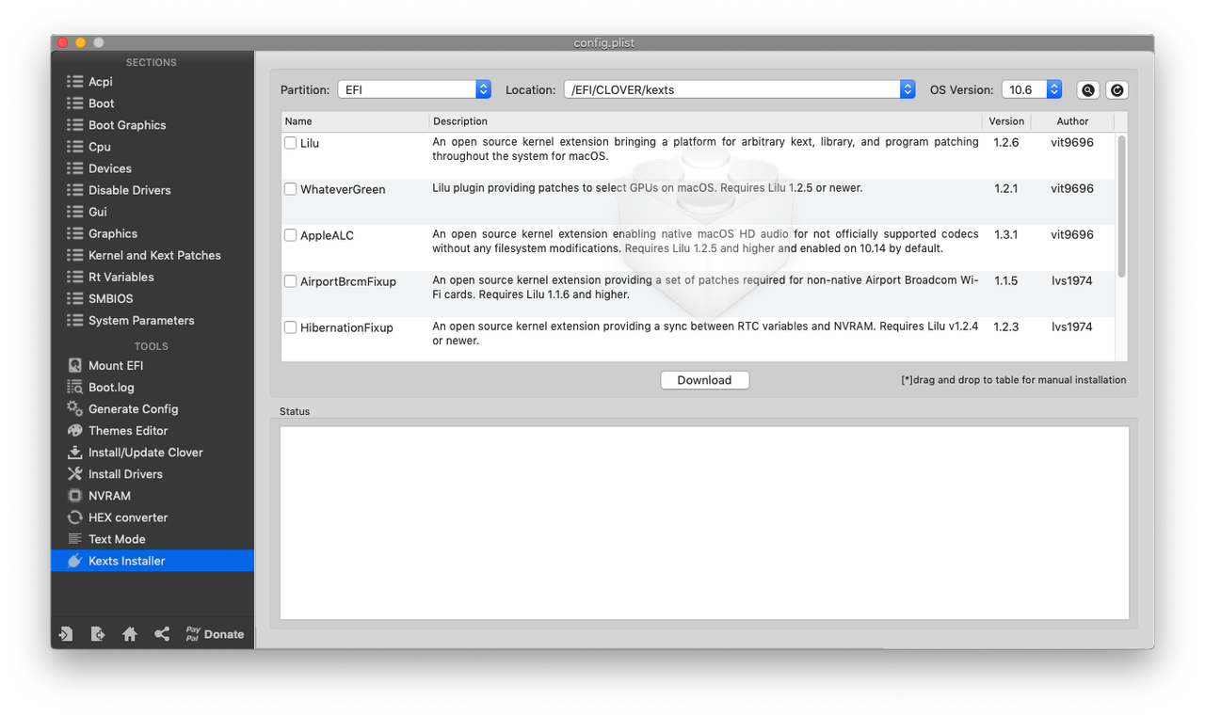Check the WhateverGreen kext checkbox
1205x716 pixels.
[291, 189]
